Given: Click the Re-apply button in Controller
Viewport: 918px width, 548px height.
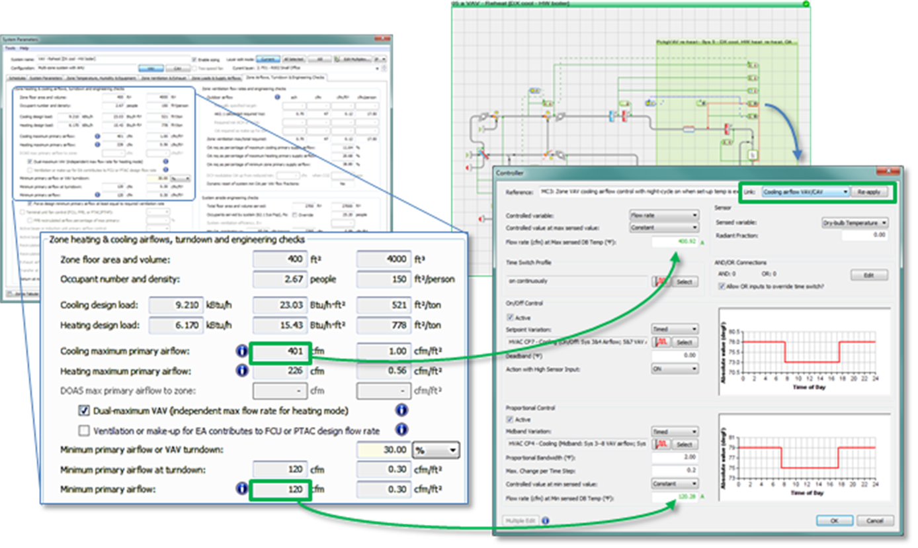Looking at the screenshot, I should point(870,192).
